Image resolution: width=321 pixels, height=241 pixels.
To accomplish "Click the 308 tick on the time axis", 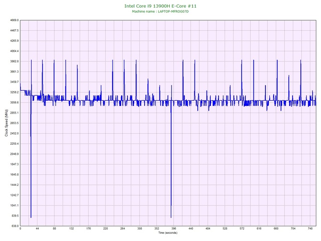I will point(139,229).
